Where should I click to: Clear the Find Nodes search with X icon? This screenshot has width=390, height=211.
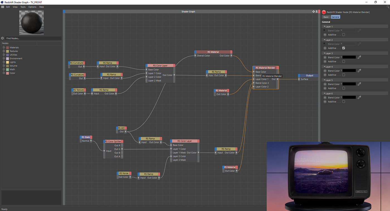point(3,38)
